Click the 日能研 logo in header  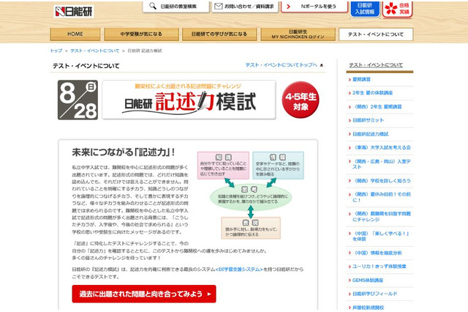tap(73, 12)
